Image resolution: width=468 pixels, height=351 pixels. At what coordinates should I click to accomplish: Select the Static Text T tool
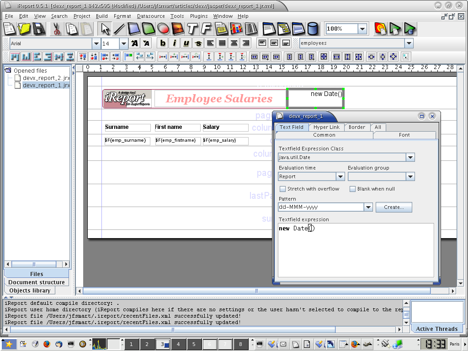192,29
